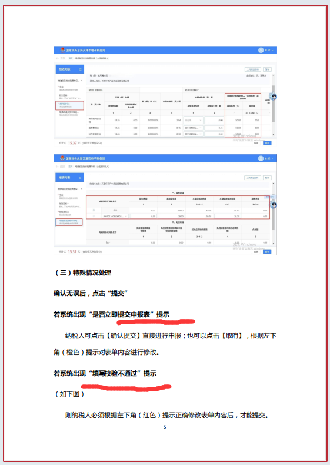Click the column 1 input in the code row
The height and width of the screenshot is (465, 330).
143,217
